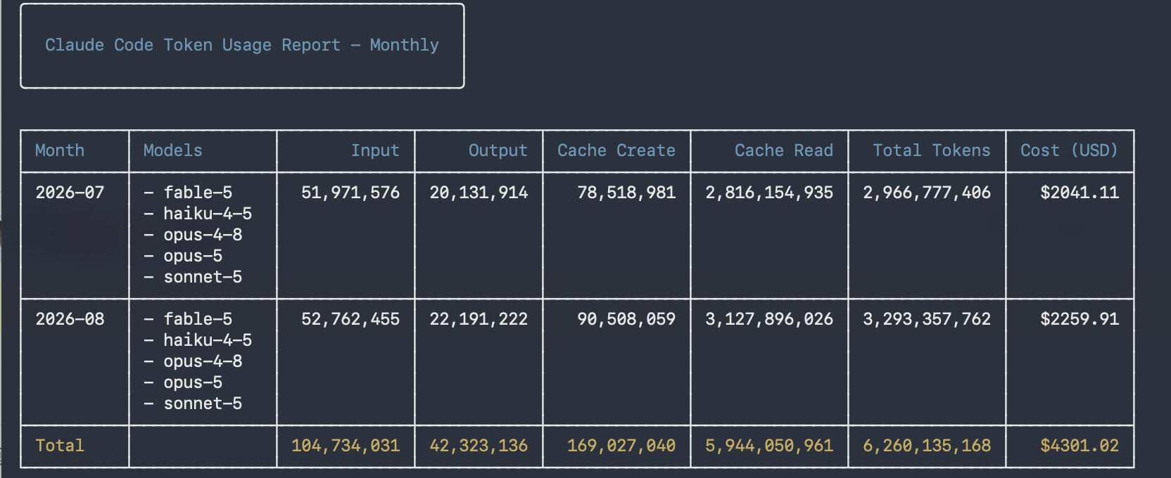Click the $2041.11 cost value
The height and width of the screenshot is (478, 1171).
[1080, 193]
